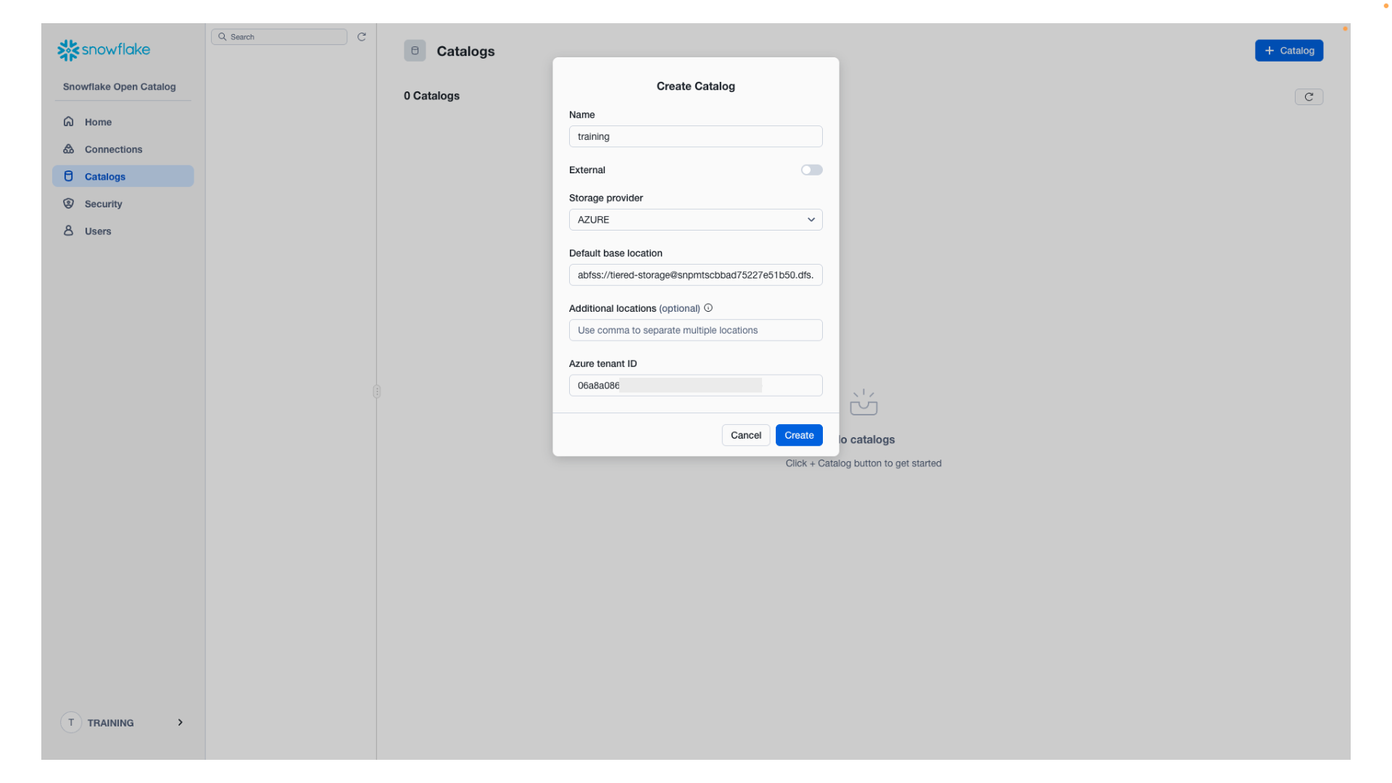Click the refresh icon on the Catalogs page
Image resolution: width=1392 pixels, height=783 pixels.
click(1309, 96)
